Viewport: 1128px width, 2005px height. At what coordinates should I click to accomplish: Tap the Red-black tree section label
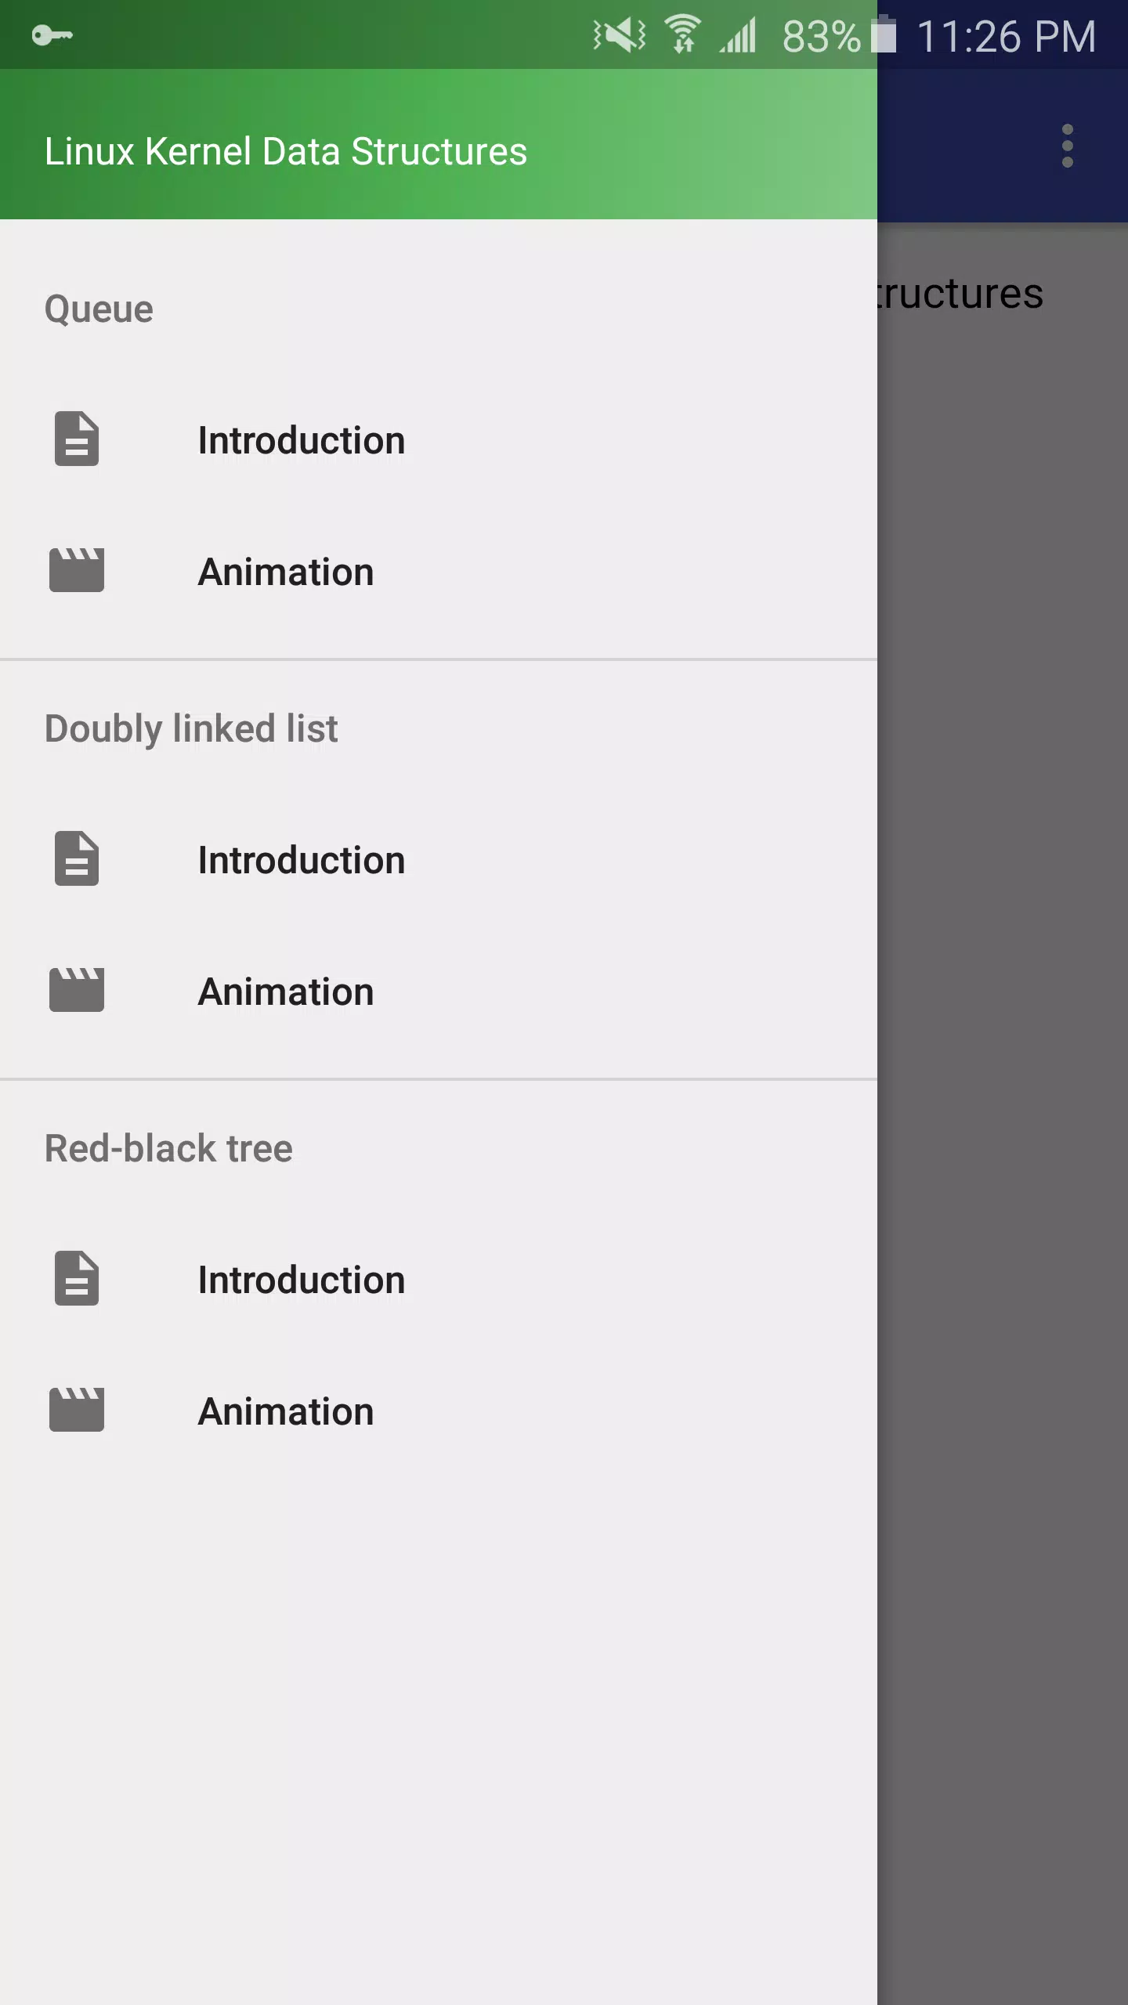[x=168, y=1148]
